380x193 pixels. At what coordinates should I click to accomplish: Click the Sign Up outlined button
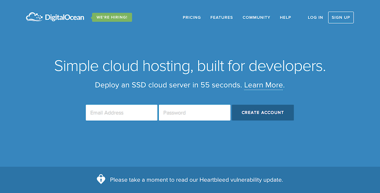pyautogui.click(x=341, y=18)
